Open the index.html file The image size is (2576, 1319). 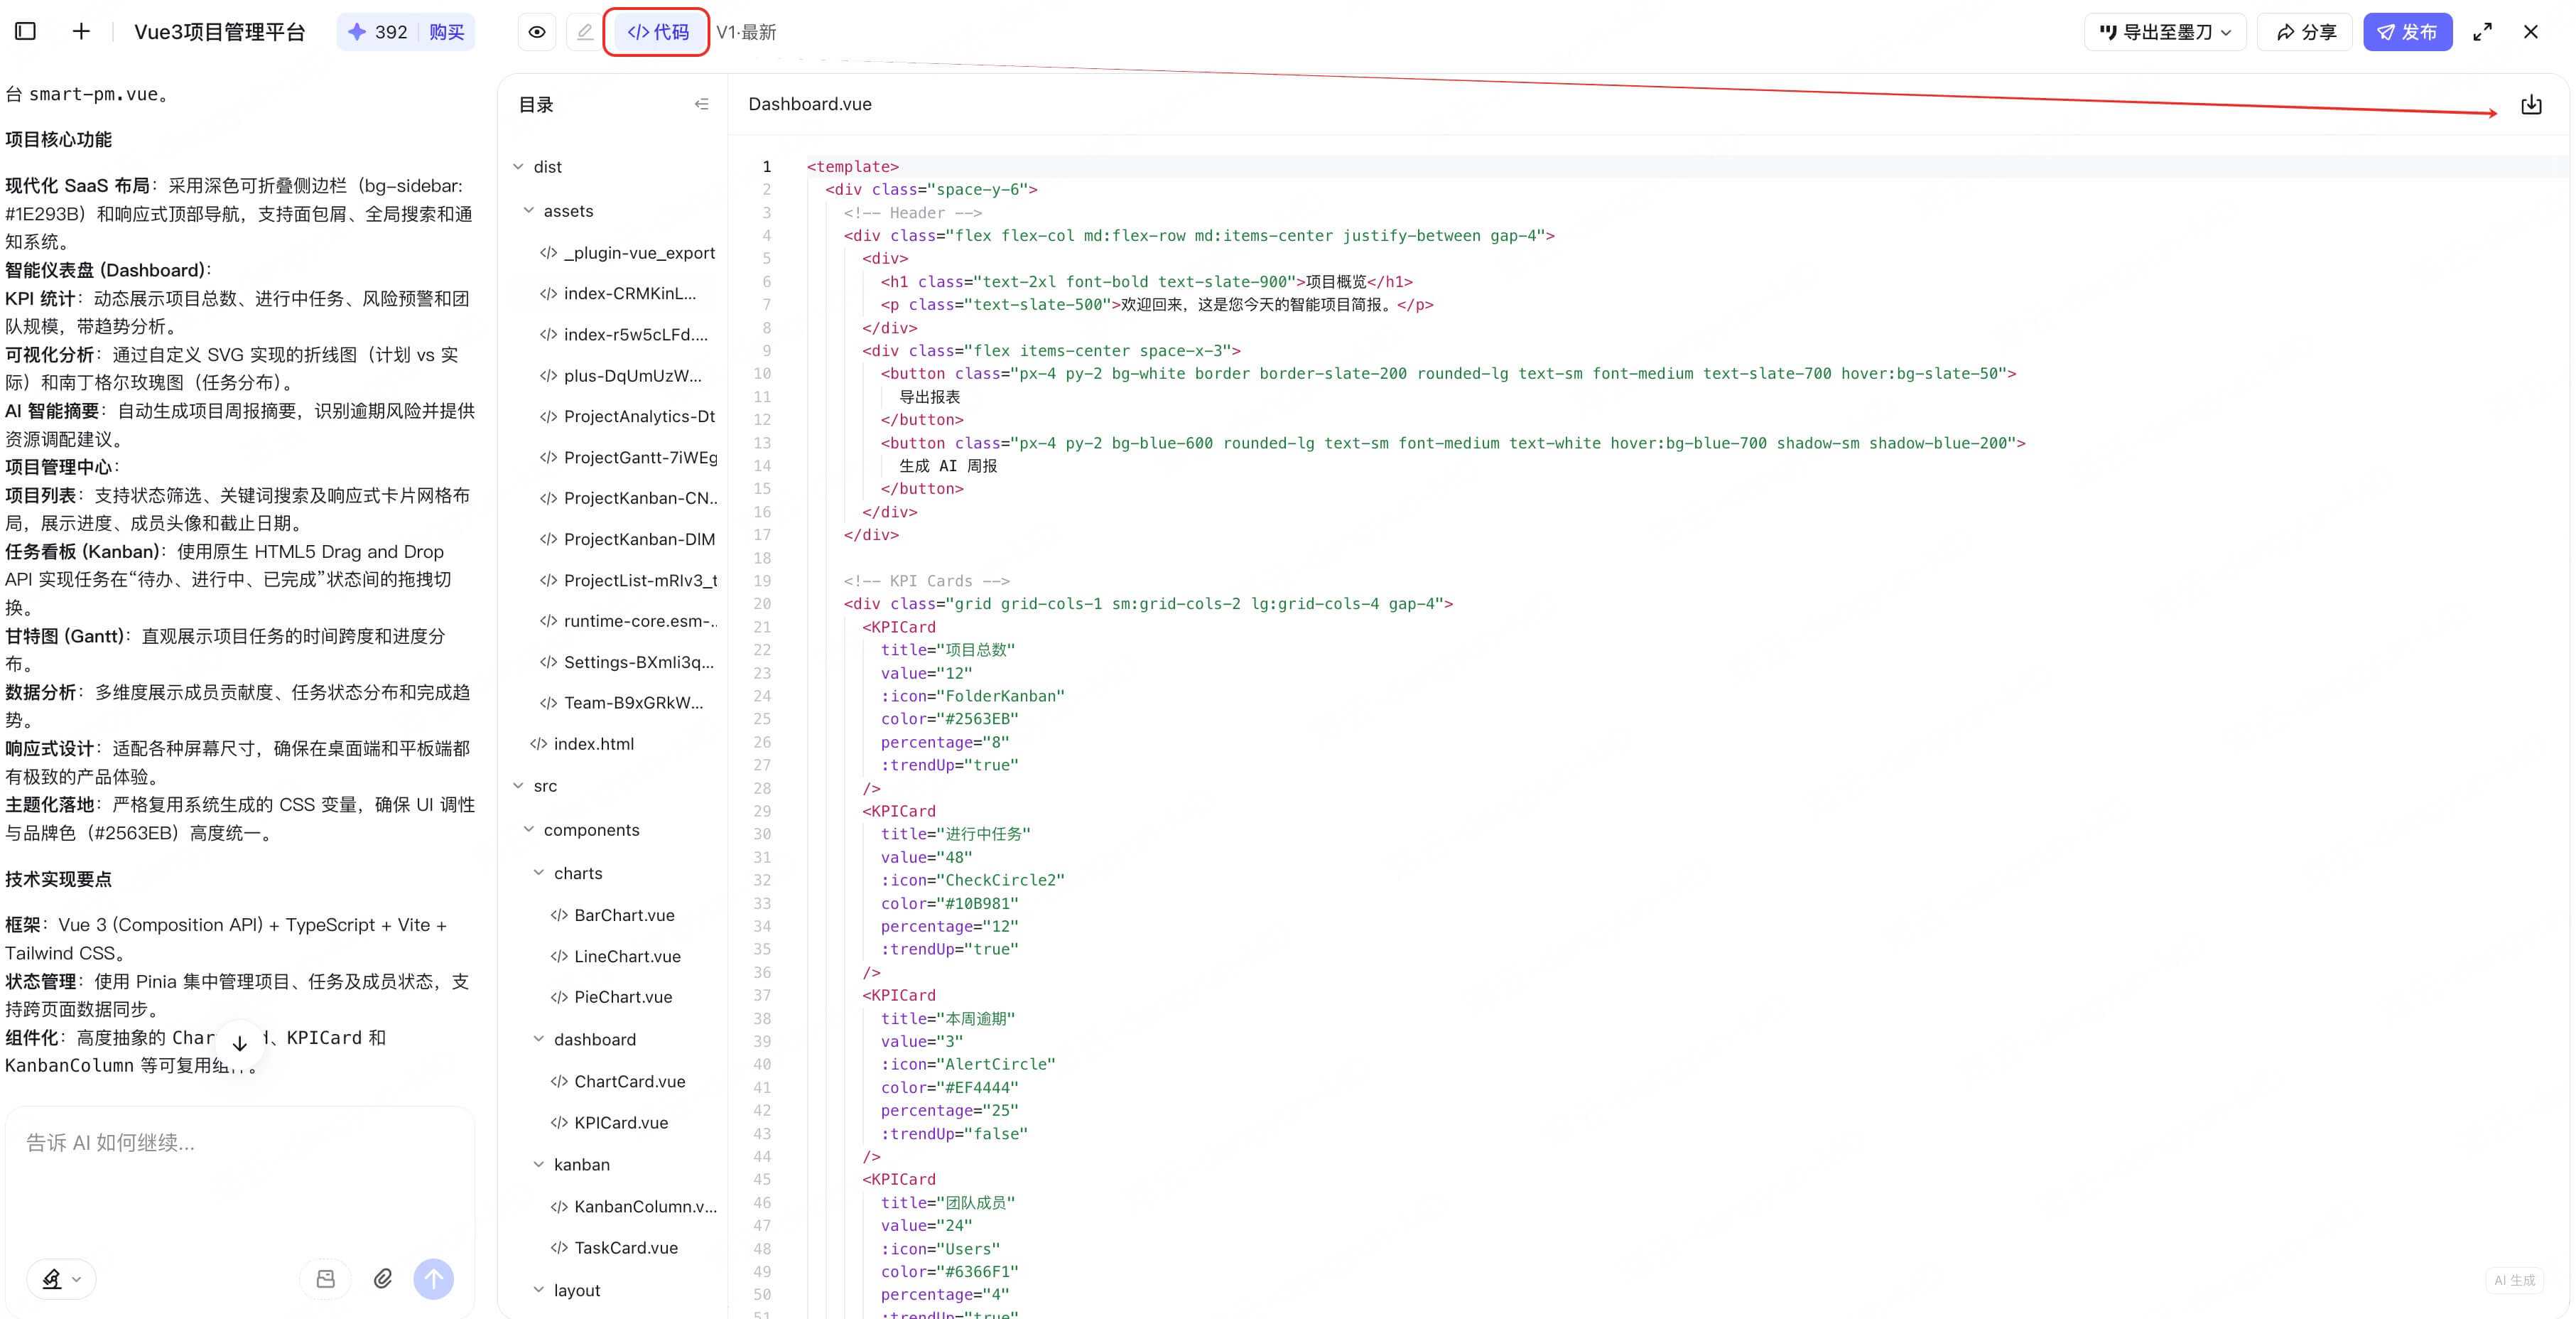click(594, 744)
